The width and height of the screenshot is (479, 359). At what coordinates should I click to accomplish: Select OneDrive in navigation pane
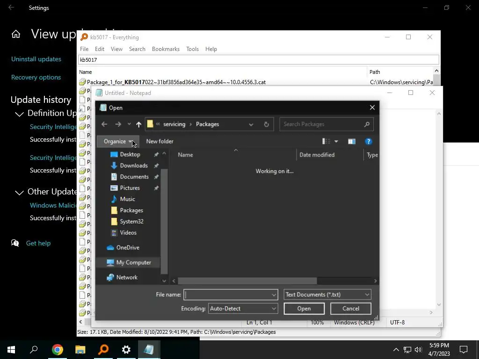click(127, 248)
